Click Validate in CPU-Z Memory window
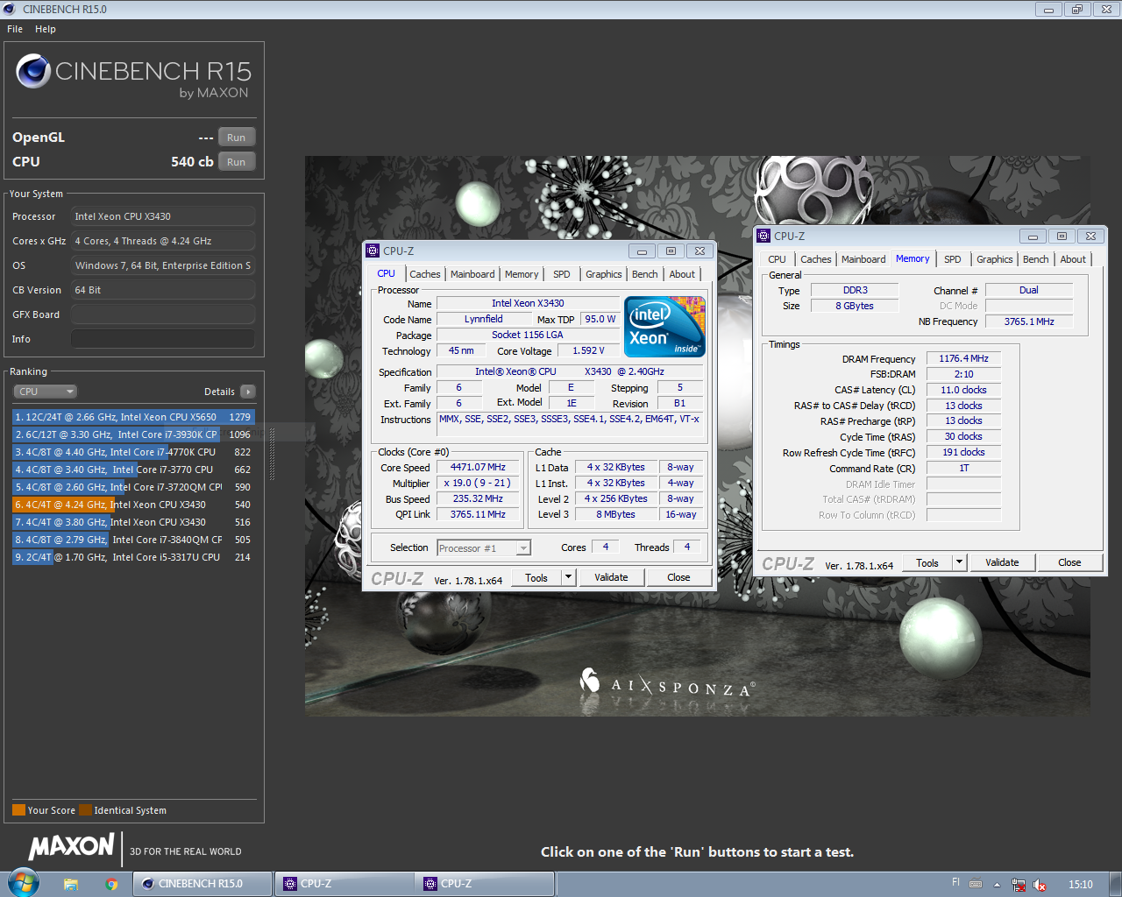The width and height of the screenshot is (1122, 897). (1002, 562)
